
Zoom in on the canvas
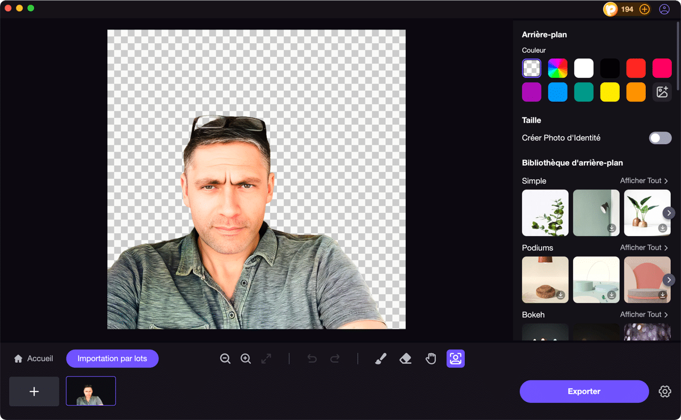pos(246,359)
